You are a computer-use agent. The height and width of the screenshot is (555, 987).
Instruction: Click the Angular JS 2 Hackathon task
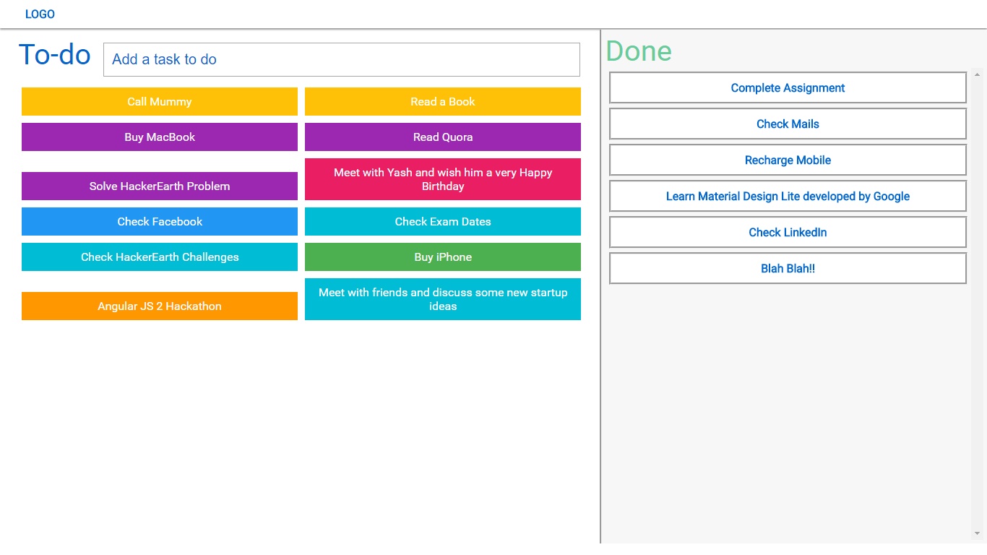pyautogui.click(x=160, y=306)
